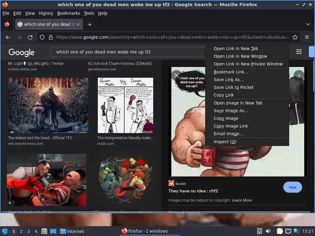
Task: Select Copy Image Link
Action: (x=247, y=126)
